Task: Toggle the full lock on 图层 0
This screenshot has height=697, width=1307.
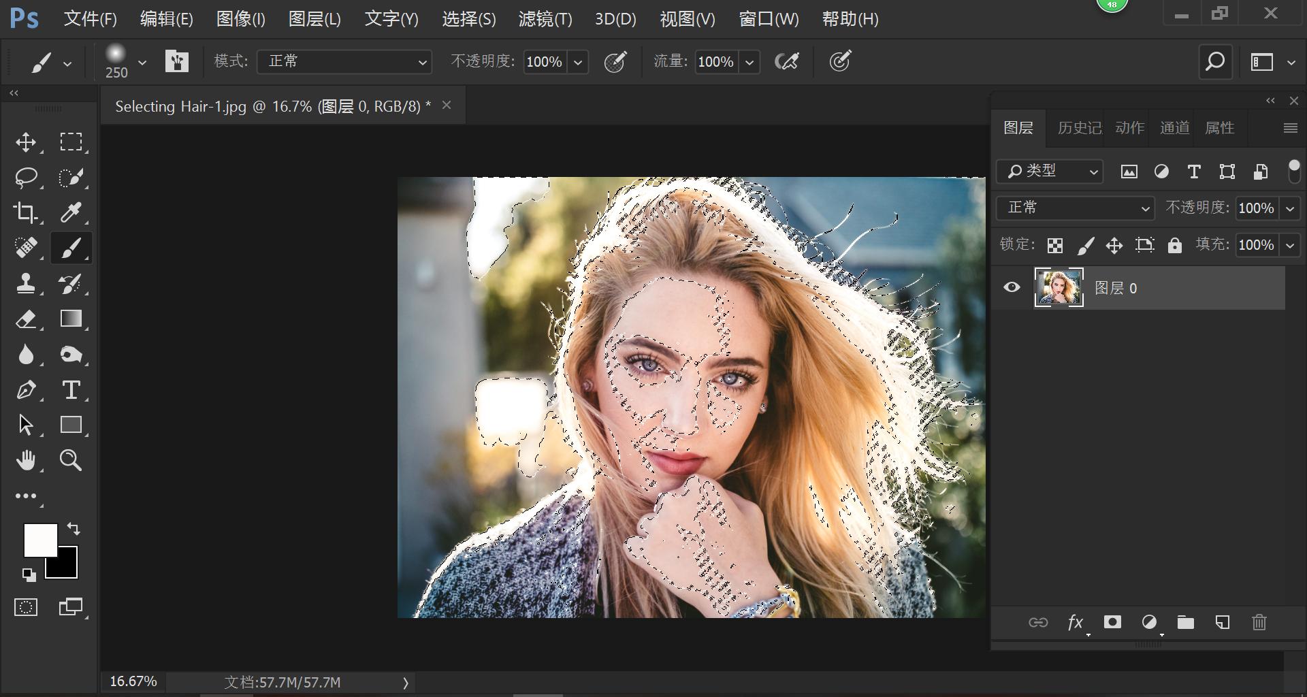Action: (1174, 245)
